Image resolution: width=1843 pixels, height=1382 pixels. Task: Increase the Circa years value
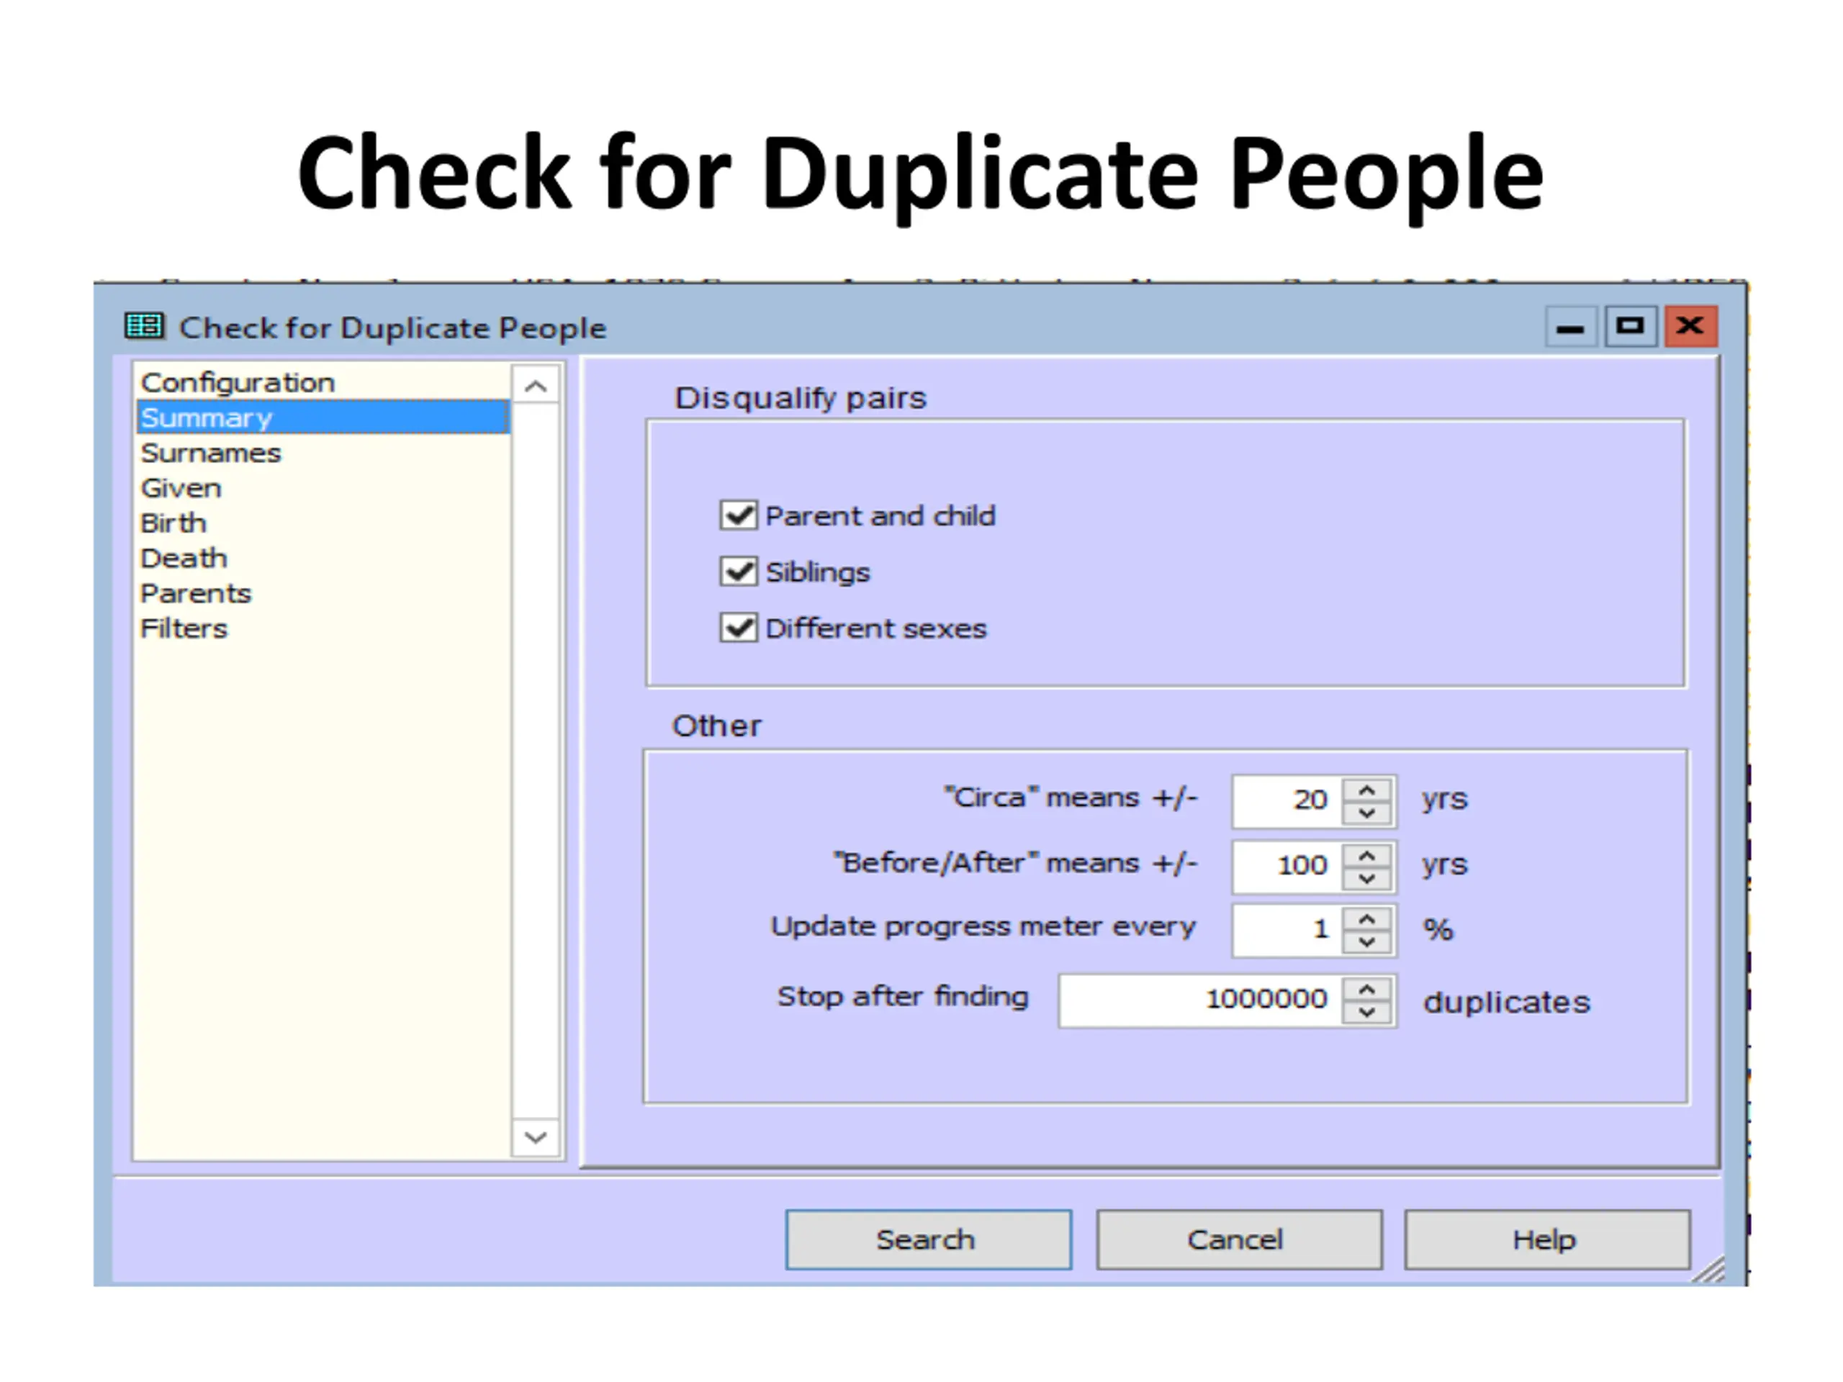coord(1366,790)
